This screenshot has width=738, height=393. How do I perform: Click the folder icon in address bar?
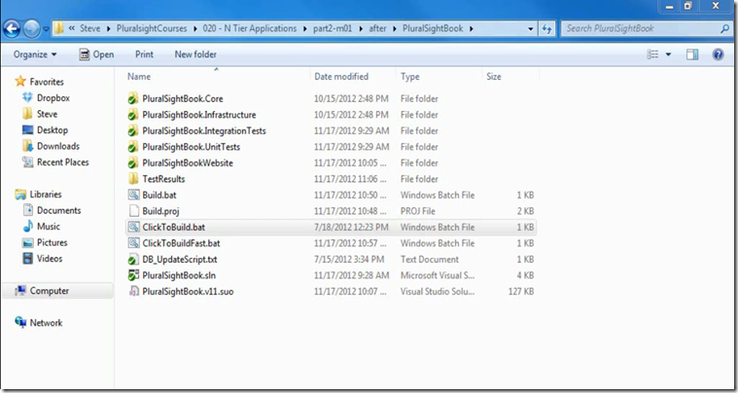click(58, 28)
